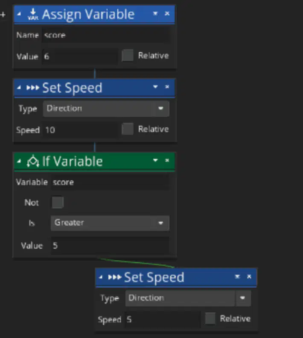Open the Is Greater comparison dropdown

pyautogui.click(x=110, y=223)
